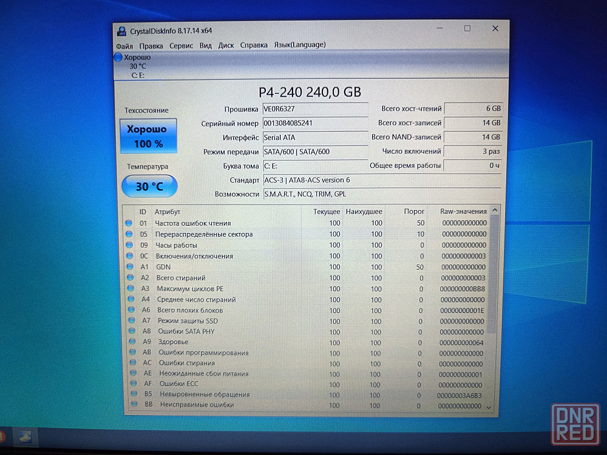The image size is (607, 455).
Task: Select the Максимум циклов PE attribute text
Action: coord(190,289)
